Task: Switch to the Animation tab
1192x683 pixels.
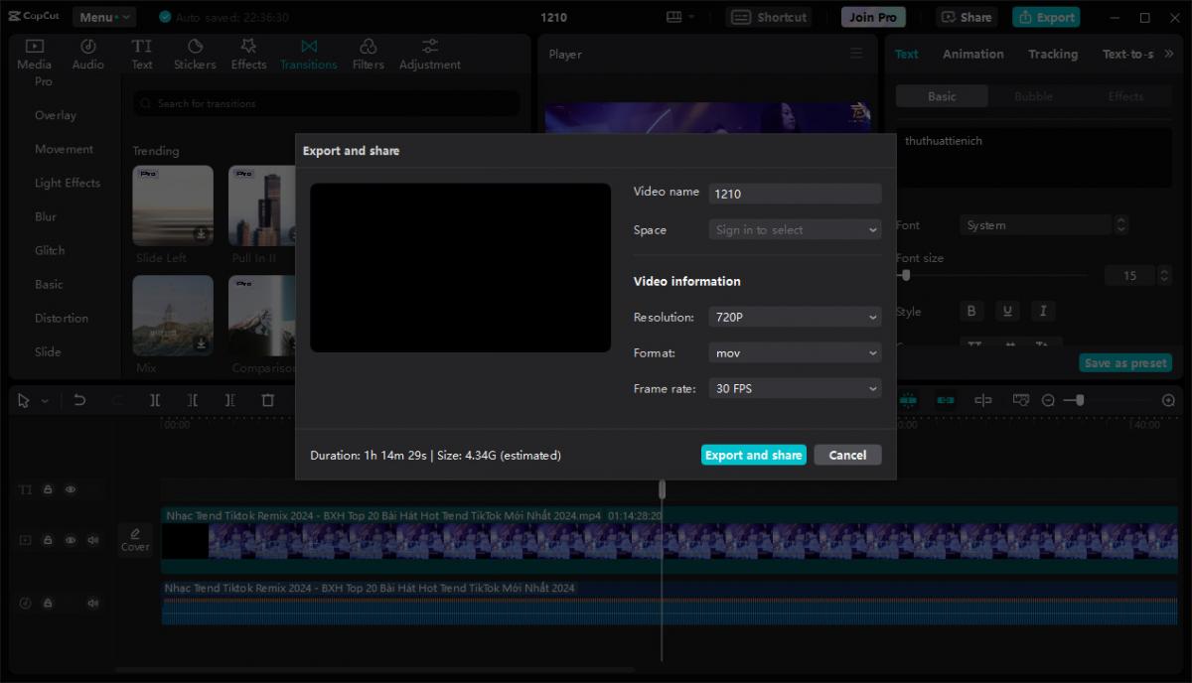Action: pyautogui.click(x=972, y=55)
